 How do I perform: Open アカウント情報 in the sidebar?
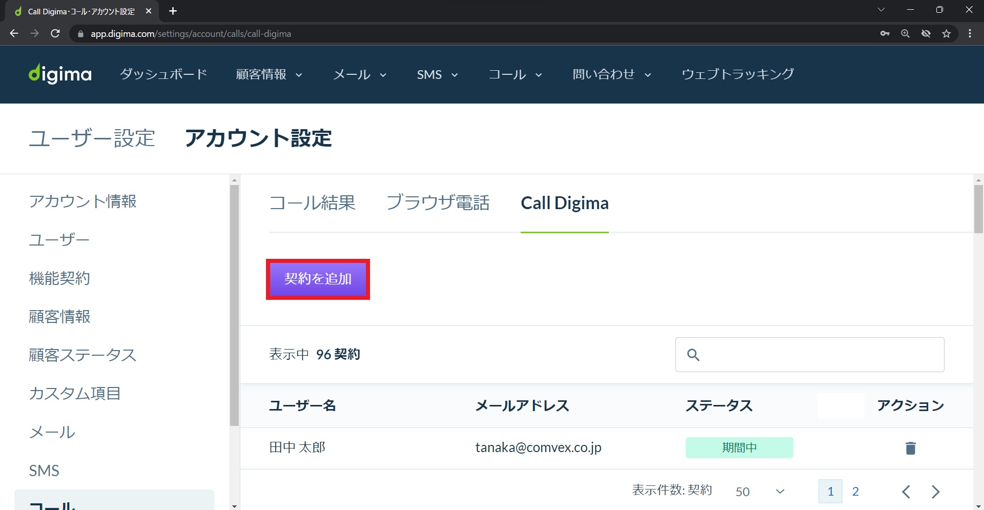(x=83, y=201)
